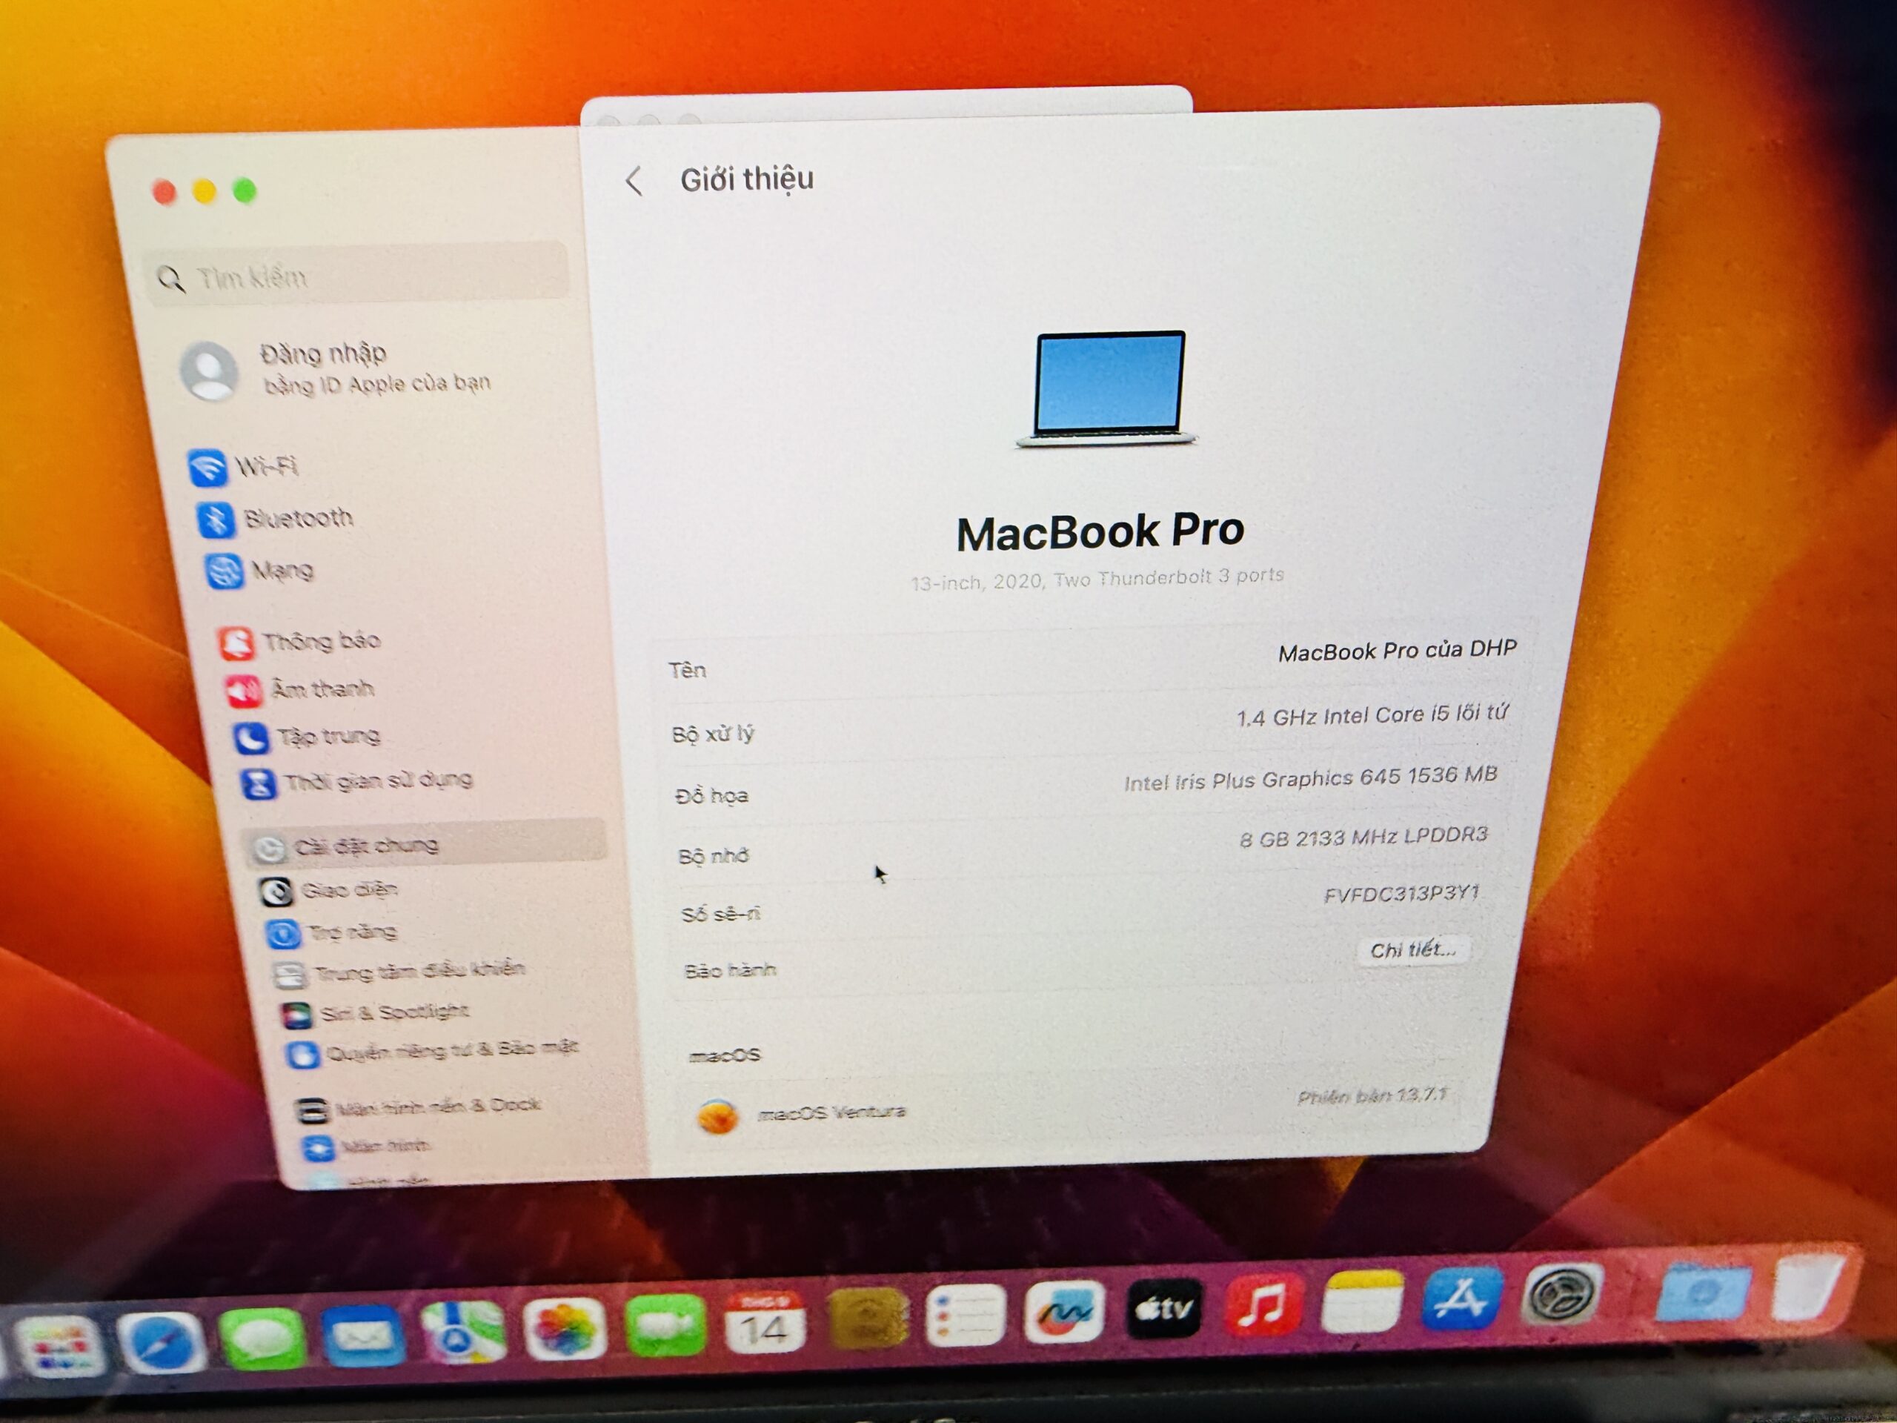Viewport: 1897px width, 1423px height.
Task: Open Maps from the Dock
Action: (x=463, y=1331)
